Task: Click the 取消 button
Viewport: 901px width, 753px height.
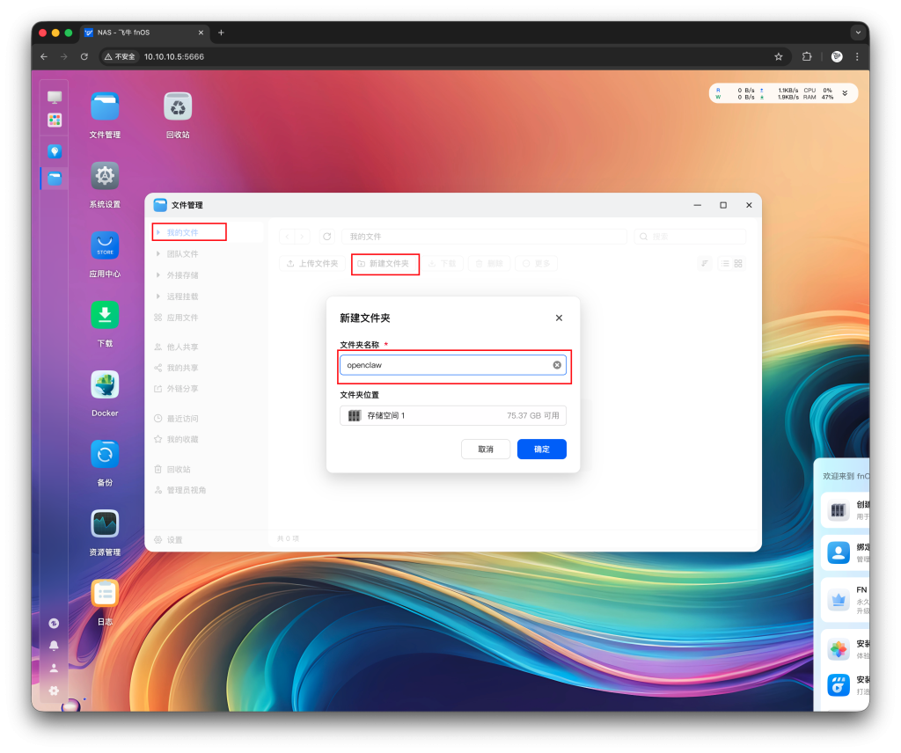Action: click(486, 449)
